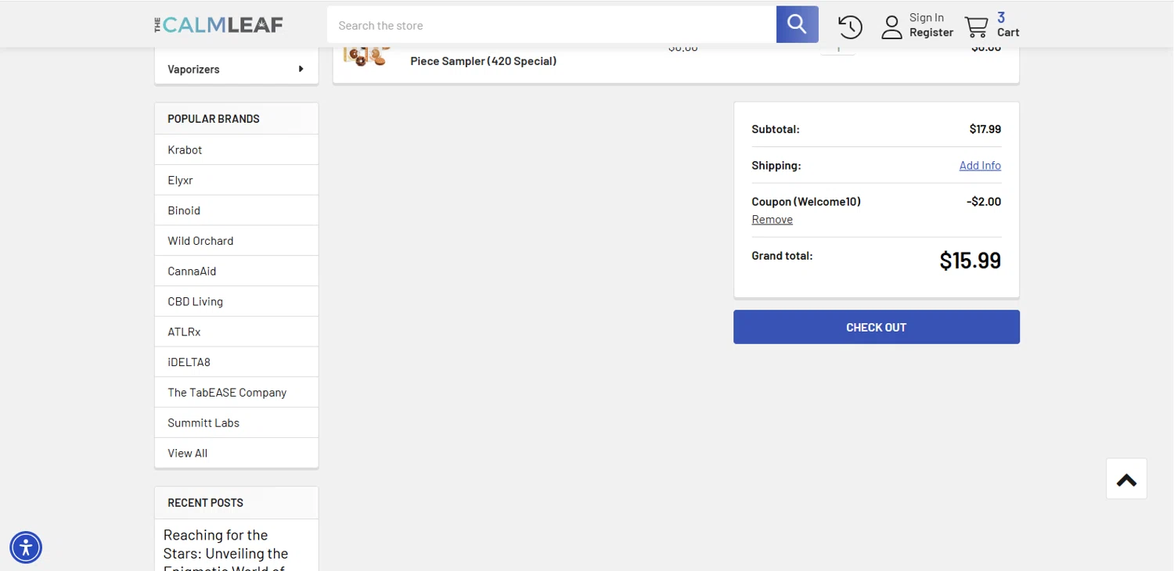Click Add Info for shipping
Screen dimensions: 1174x571
pyautogui.click(x=980, y=165)
